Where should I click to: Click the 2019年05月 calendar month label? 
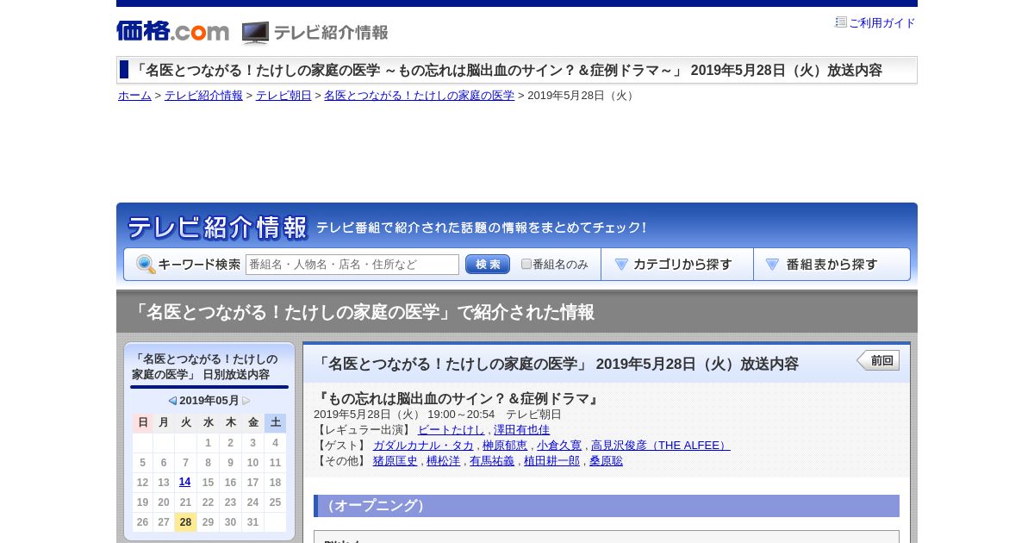[209, 401]
